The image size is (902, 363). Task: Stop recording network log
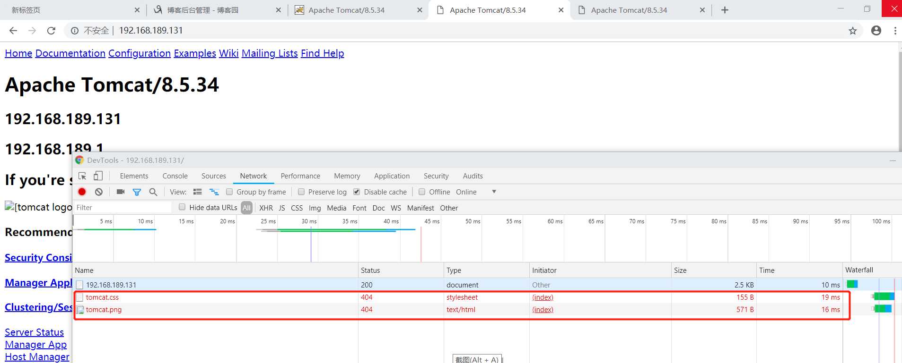click(x=82, y=192)
